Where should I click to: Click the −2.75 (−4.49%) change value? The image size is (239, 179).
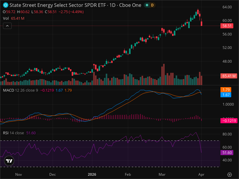click(71, 12)
